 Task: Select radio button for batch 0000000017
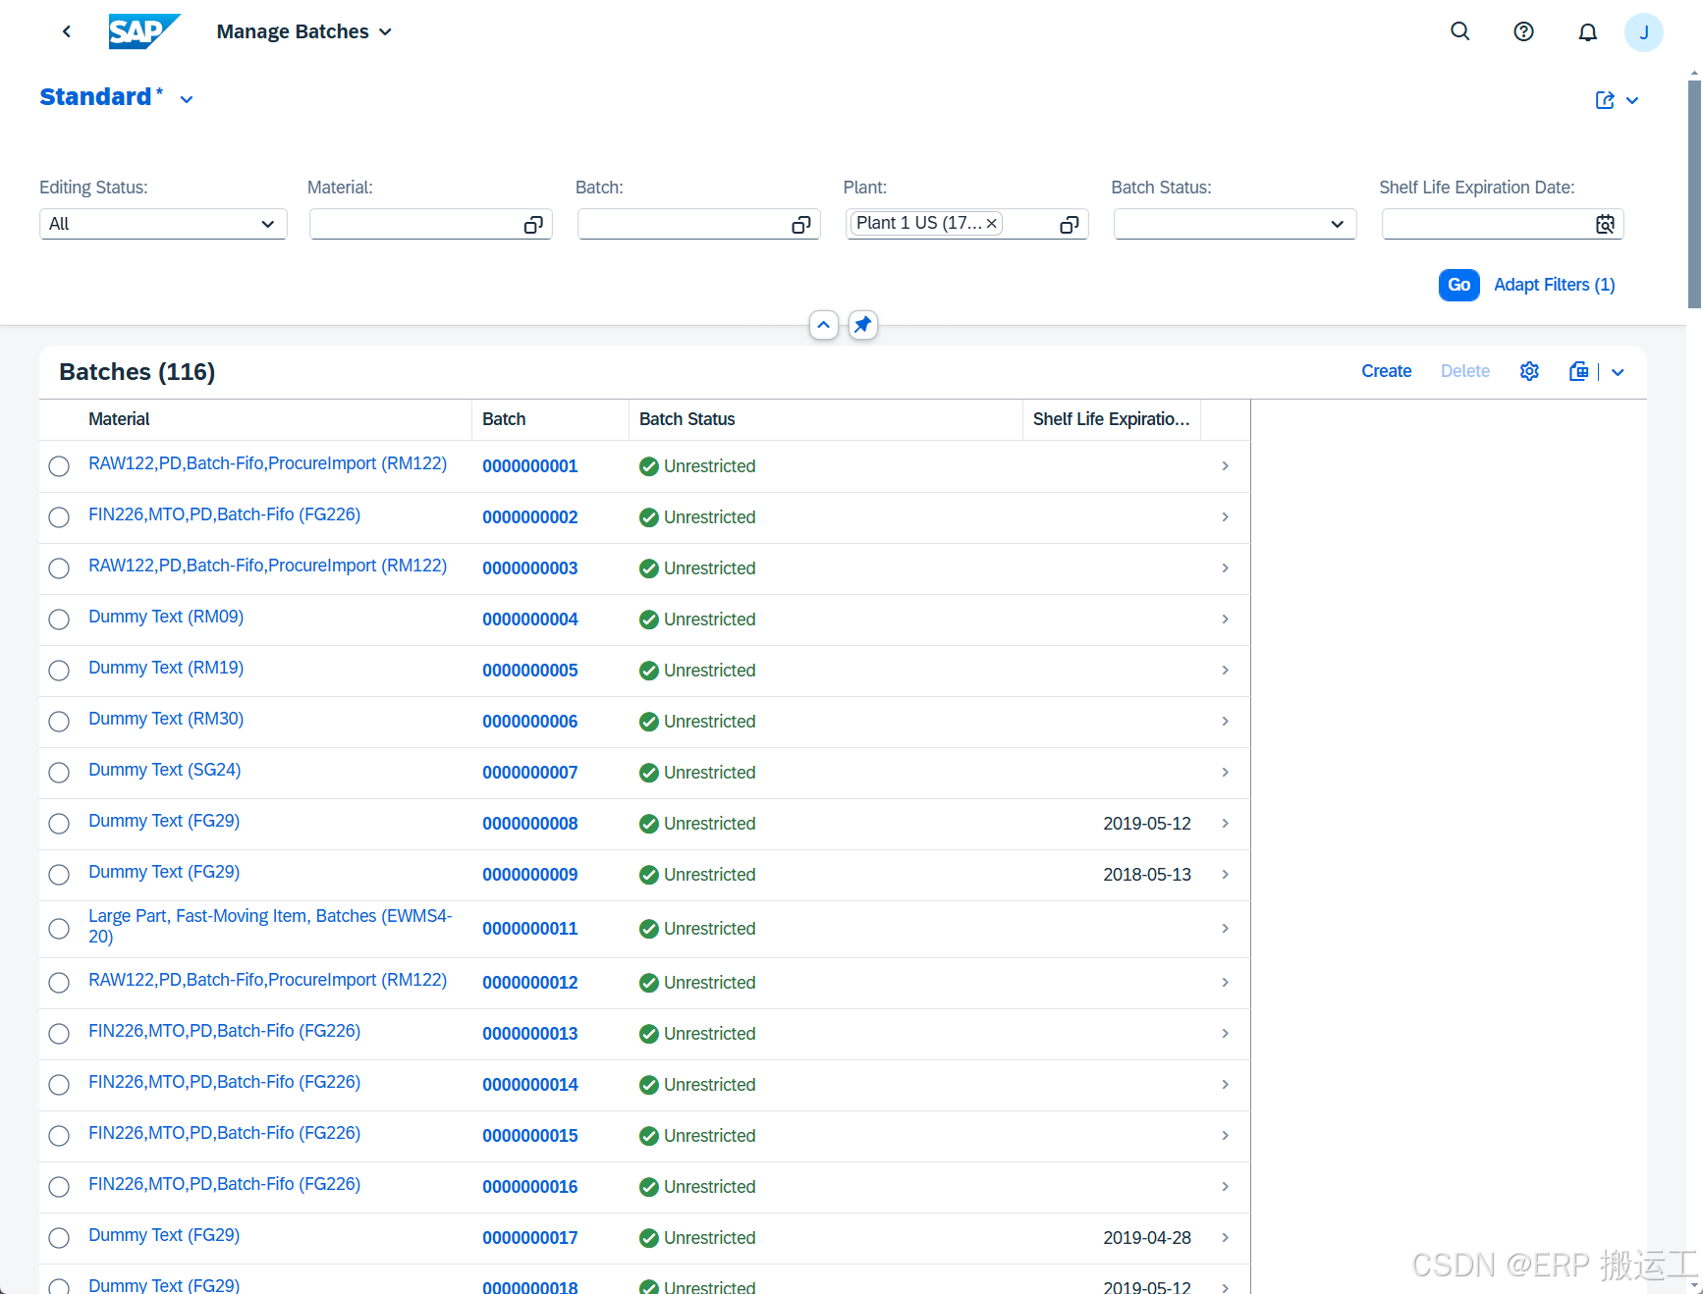(x=59, y=1238)
